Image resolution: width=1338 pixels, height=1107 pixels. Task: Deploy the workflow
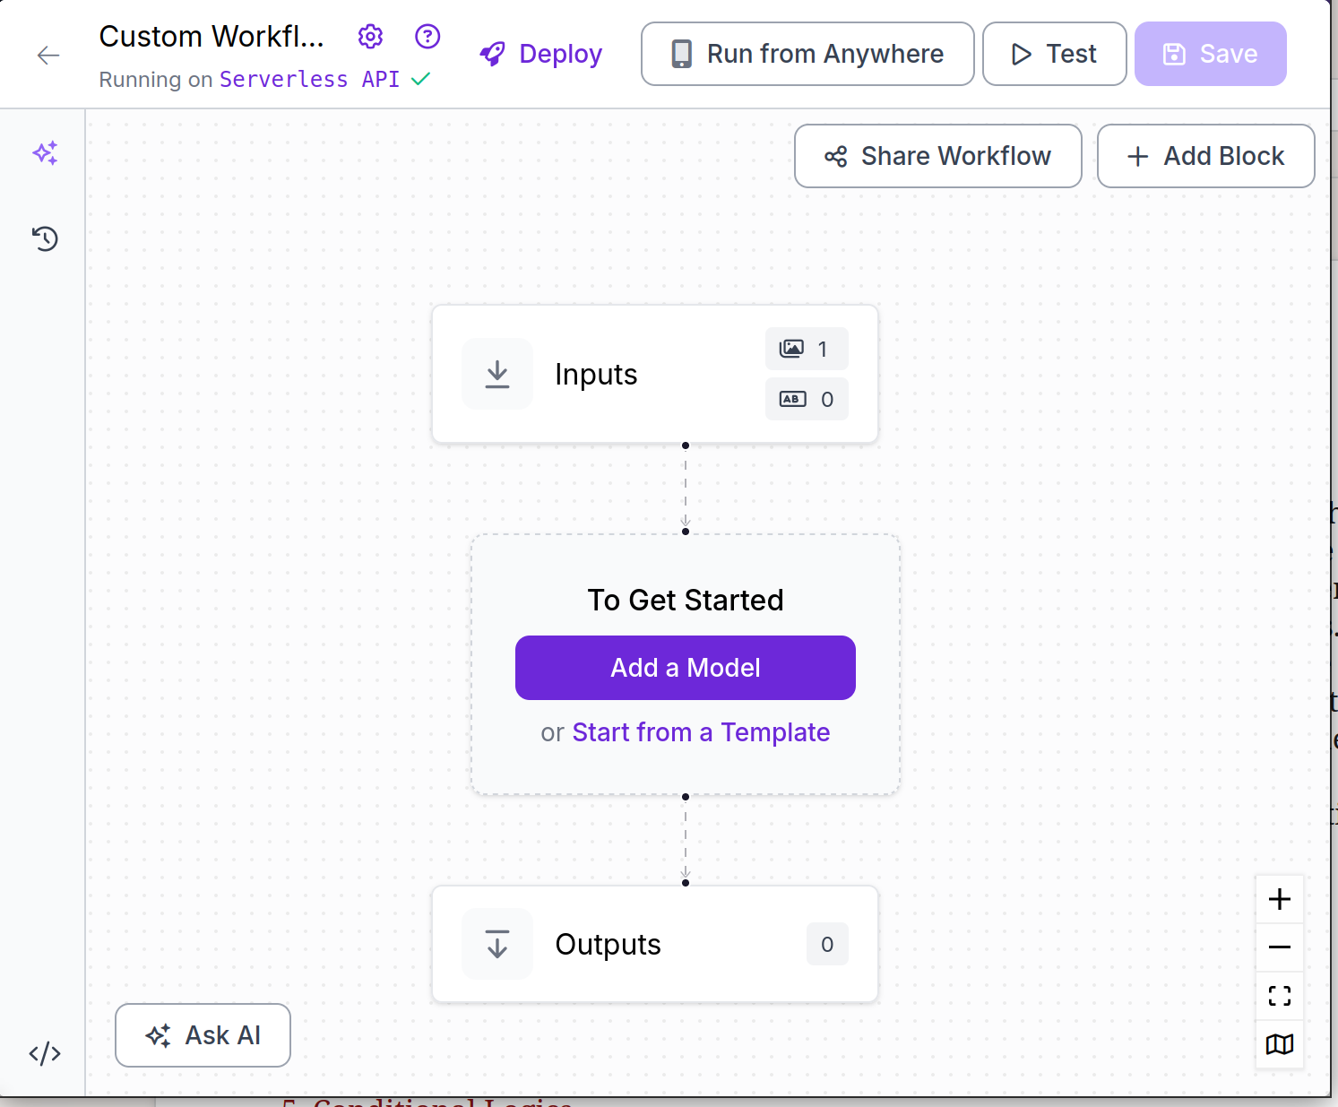point(540,54)
